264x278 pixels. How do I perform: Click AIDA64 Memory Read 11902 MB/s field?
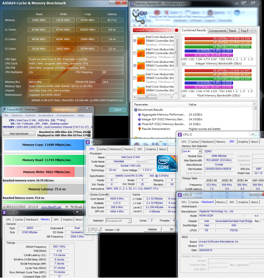click(39, 20)
